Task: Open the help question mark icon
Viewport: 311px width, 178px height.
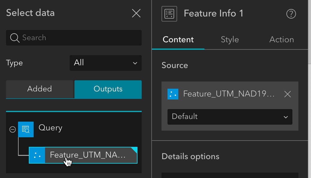Action: coord(291,14)
